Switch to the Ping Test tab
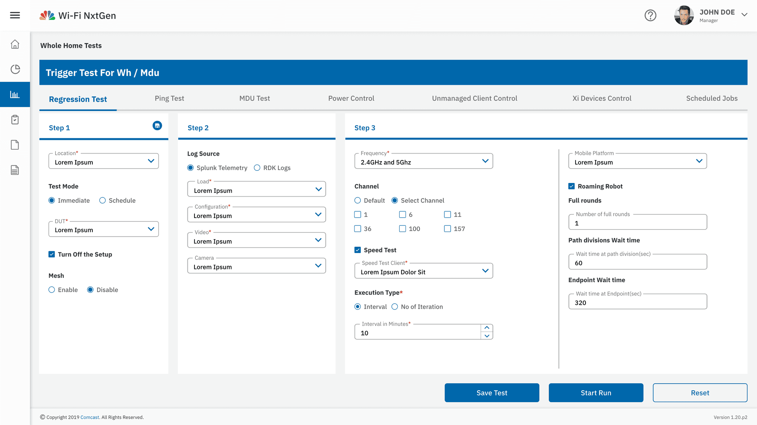This screenshot has width=757, height=425. (169, 99)
